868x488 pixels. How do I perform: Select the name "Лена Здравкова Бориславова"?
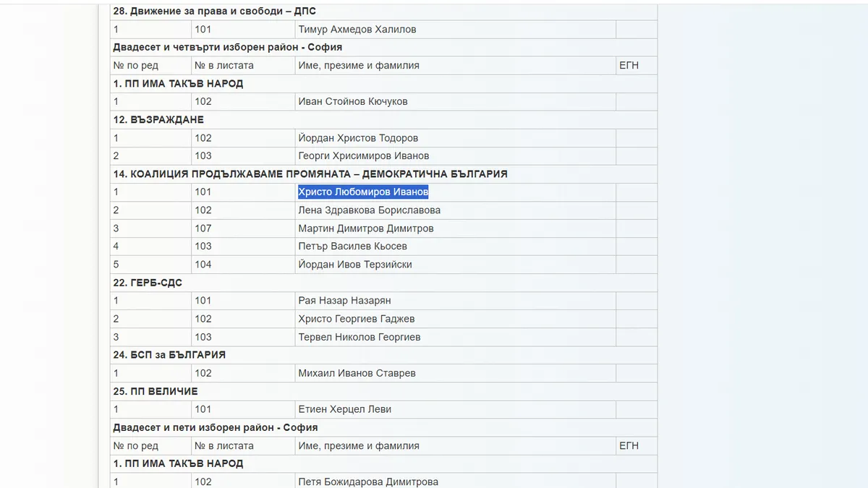click(370, 210)
